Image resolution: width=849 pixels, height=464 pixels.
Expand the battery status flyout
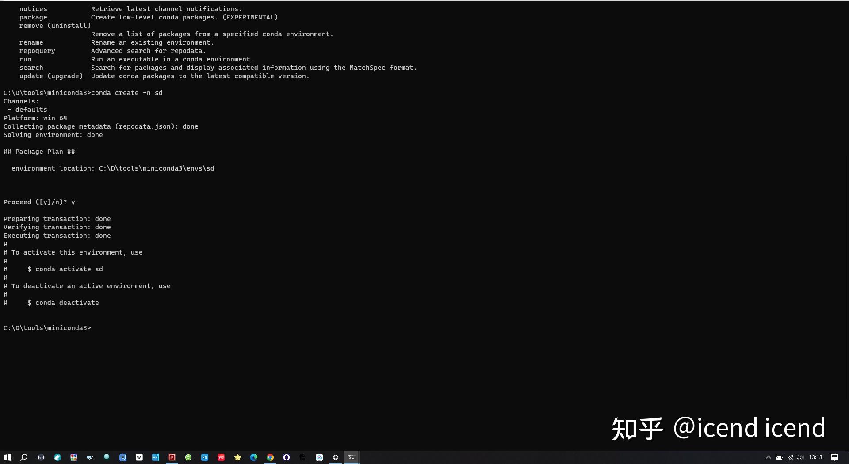[779, 457]
